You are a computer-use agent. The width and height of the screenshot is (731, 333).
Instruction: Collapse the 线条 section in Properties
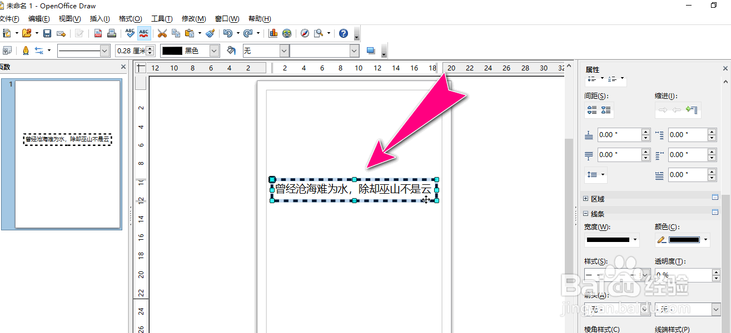[x=585, y=213]
